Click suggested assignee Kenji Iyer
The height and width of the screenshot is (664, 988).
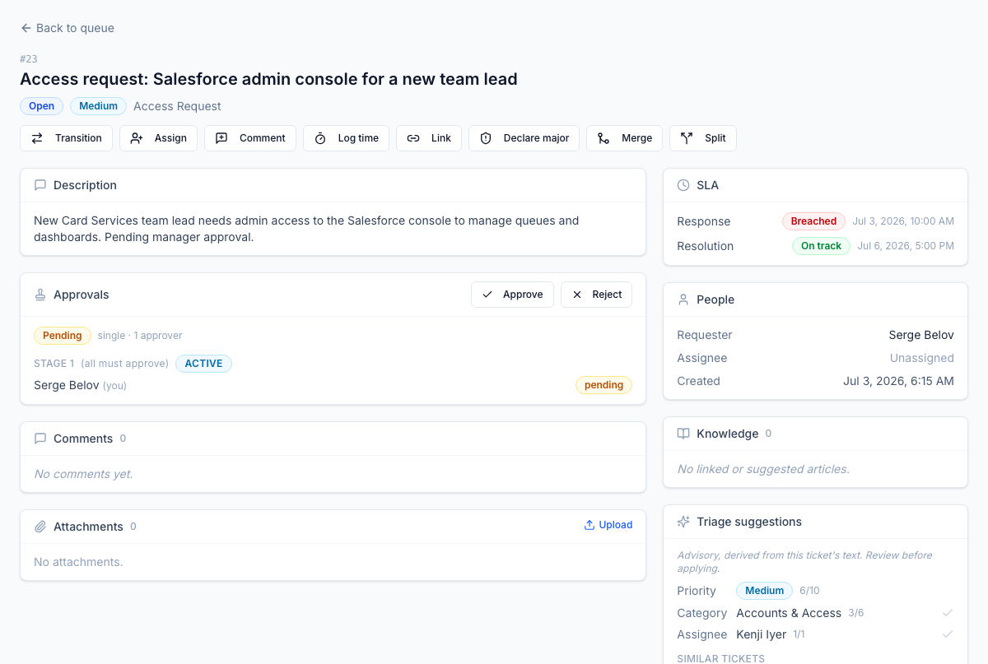761,634
